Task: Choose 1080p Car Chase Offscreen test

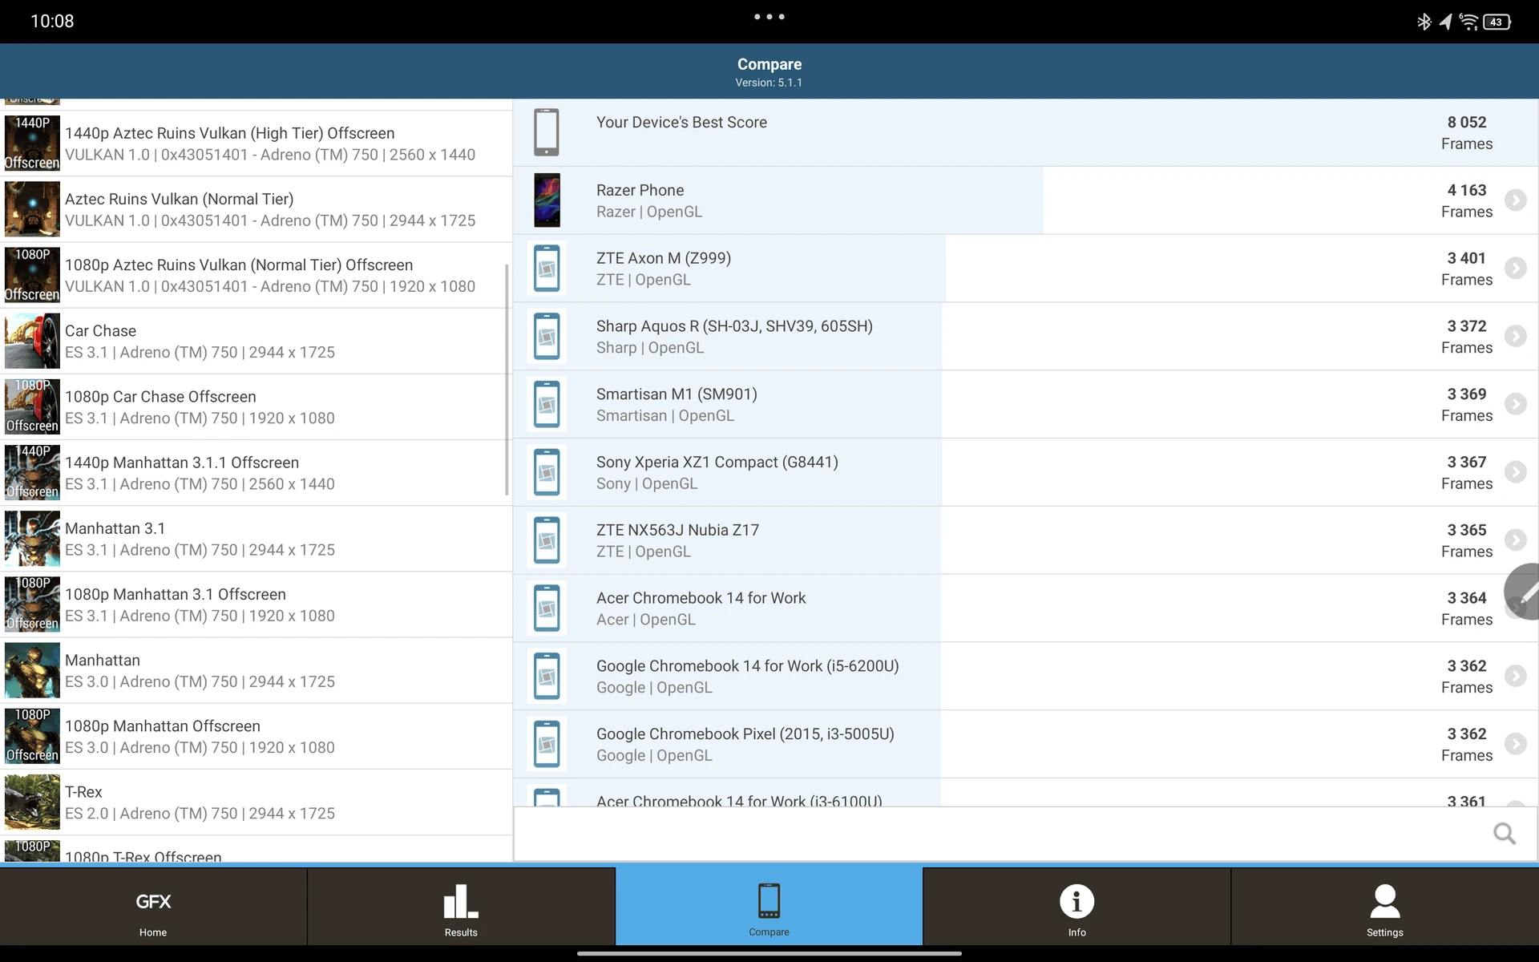Action: (256, 407)
